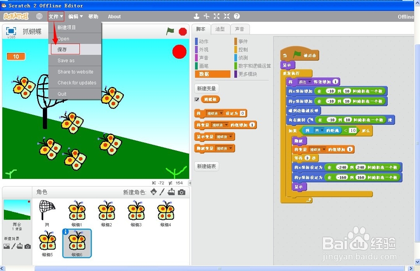Viewport: 420px width, 271px height.
Task: Open the language globe selector
Action: (x=39, y=16)
